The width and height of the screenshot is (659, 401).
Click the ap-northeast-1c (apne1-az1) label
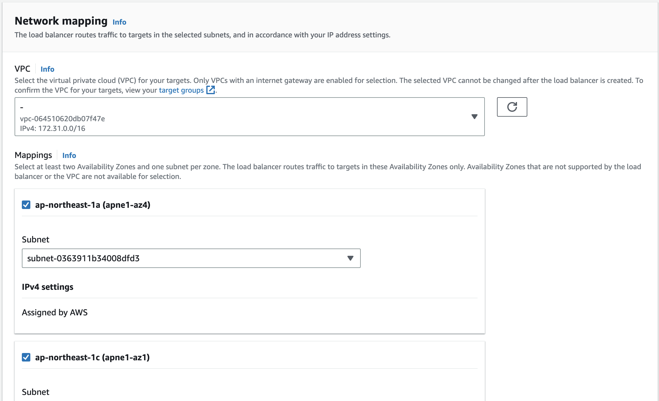92,357
